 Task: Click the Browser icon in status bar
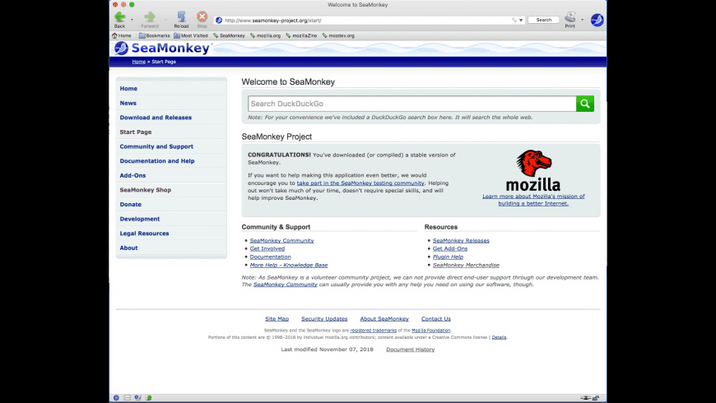[x=116, y=398]
